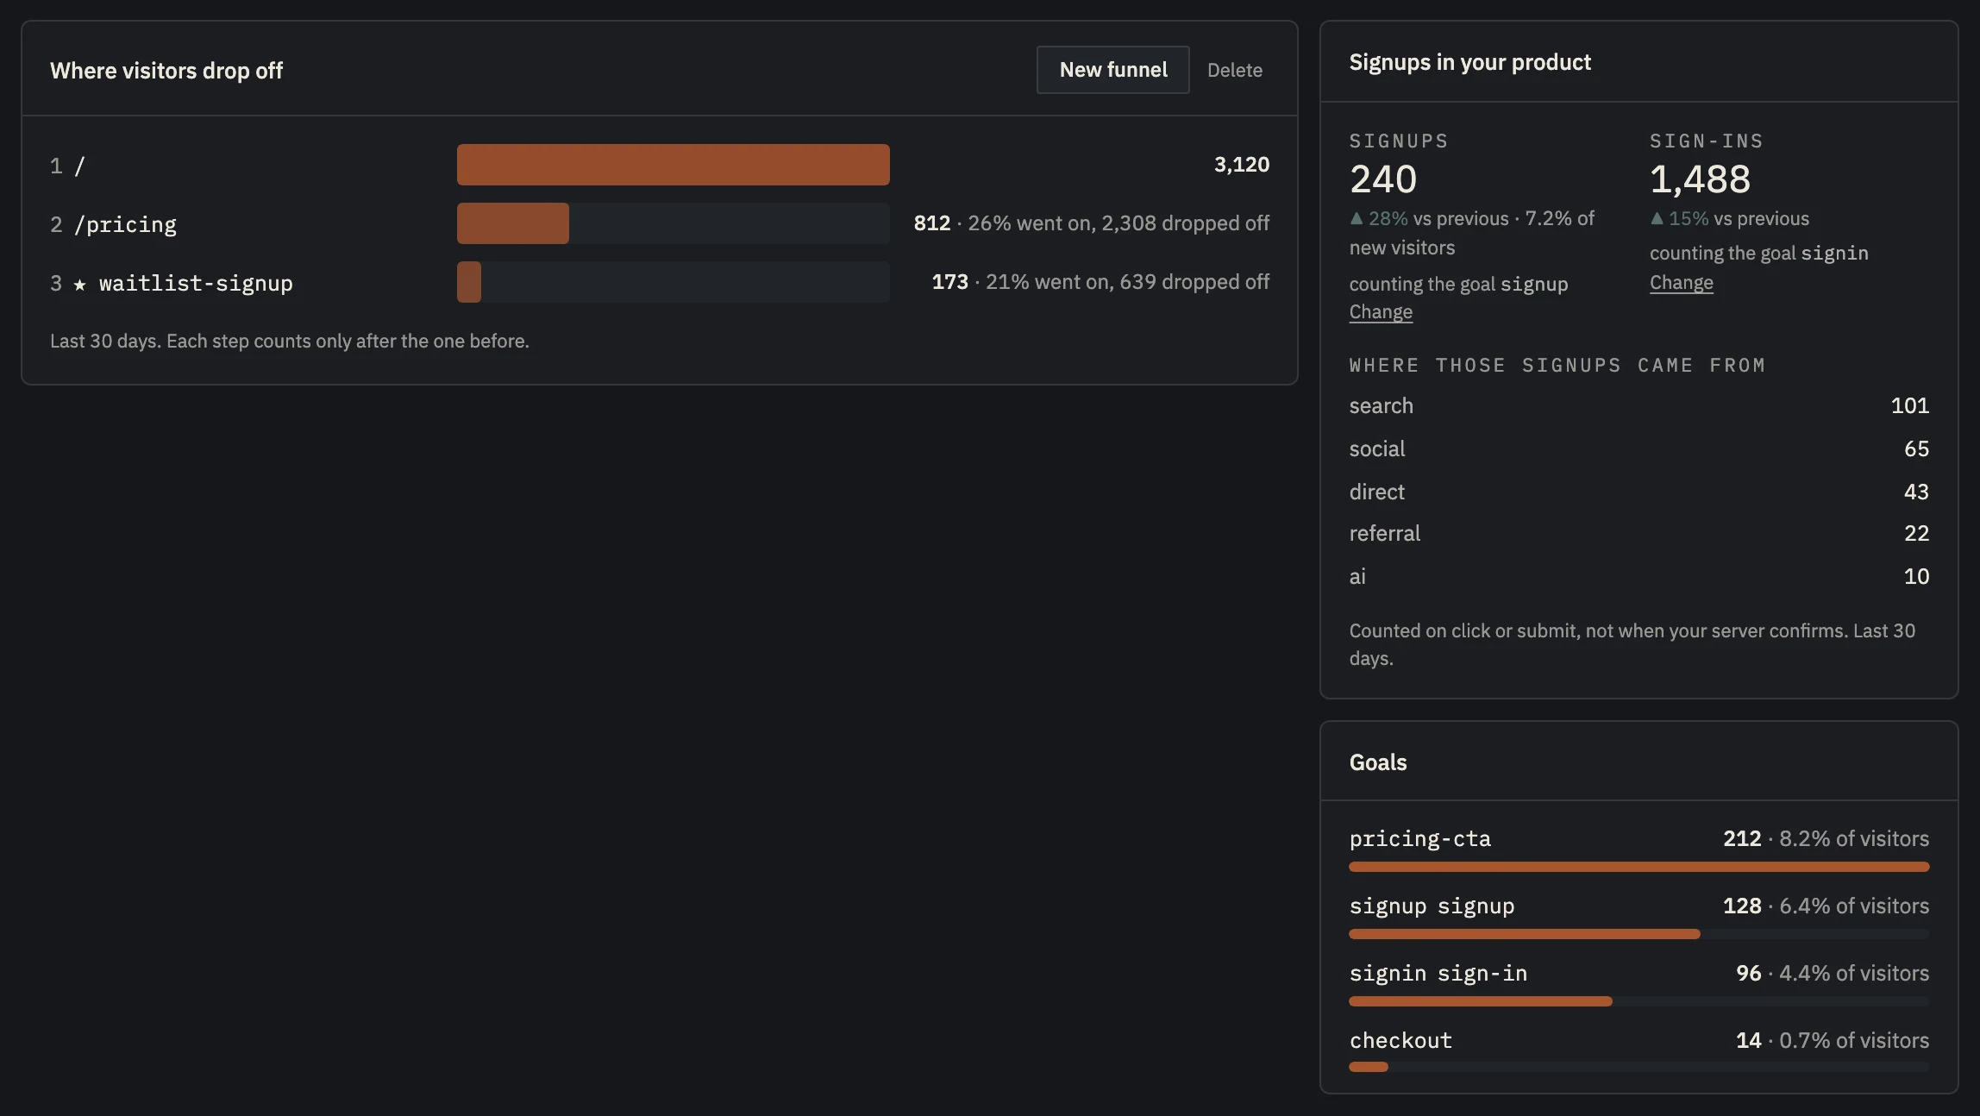This screenshot has height=1116, width=1980.
Task: Select the waitlist-signup funnel bar
Action: tap(673, 282)
